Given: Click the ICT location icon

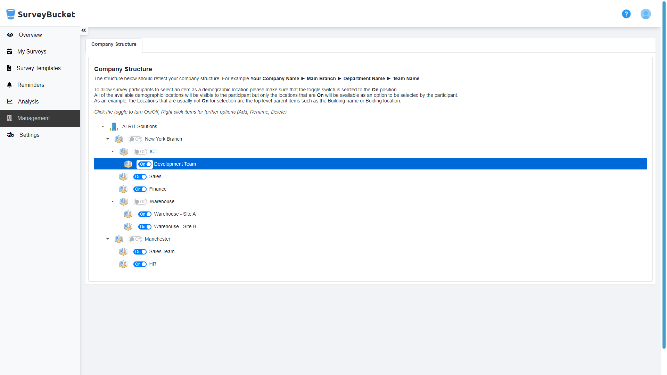Looking at the screenshot, I should coord(124,152).
